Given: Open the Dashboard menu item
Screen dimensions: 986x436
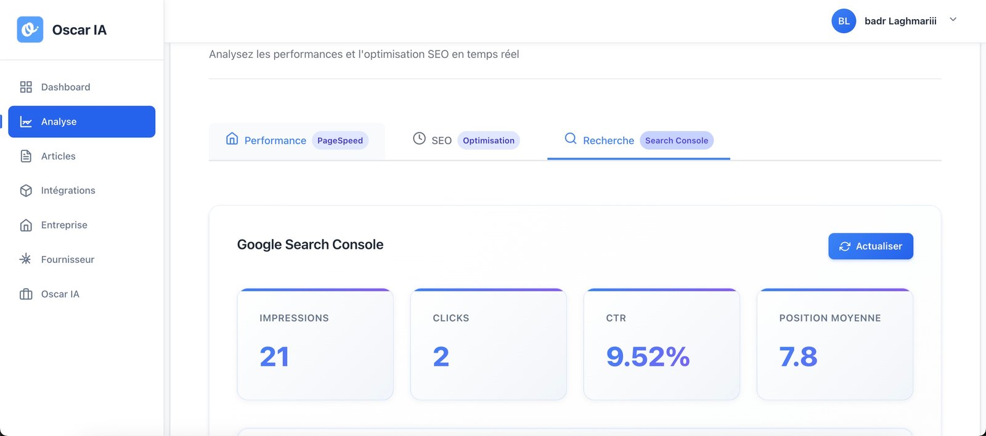Looking at the screenshot, I should (81, 87).
